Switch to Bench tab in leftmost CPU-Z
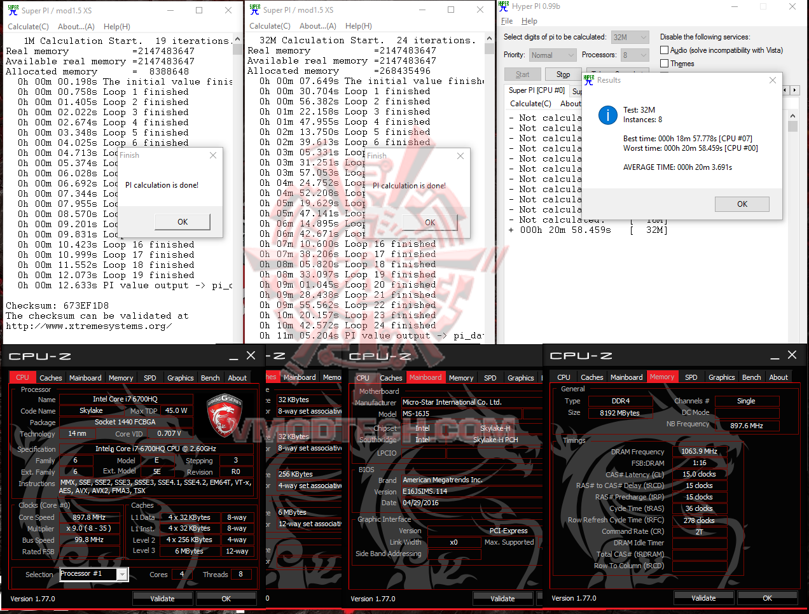809x614 pixels. pos(211,378)
